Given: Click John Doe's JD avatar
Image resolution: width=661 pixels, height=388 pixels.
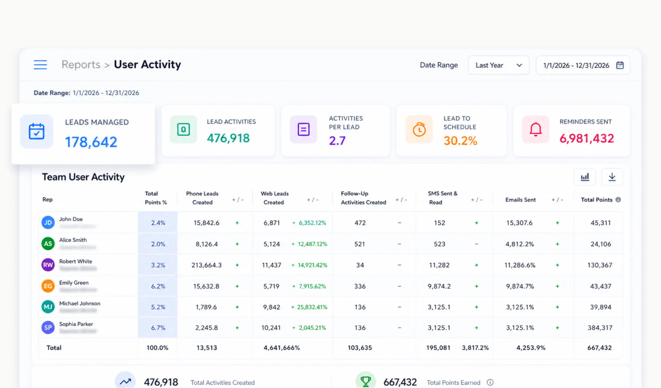Looking at the screenshot, I should pyautogui.click(x=48, y=222).
